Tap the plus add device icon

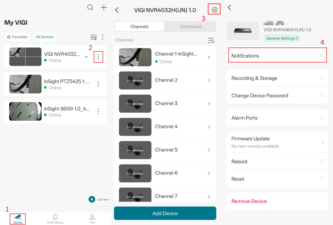(x=104, y=7)
